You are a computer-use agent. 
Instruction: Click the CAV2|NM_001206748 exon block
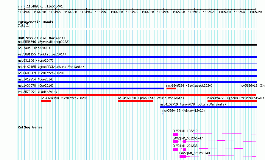pos(183,157)
